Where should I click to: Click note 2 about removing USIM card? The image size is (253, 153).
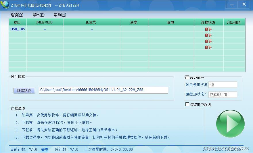[x=54, y=122]
